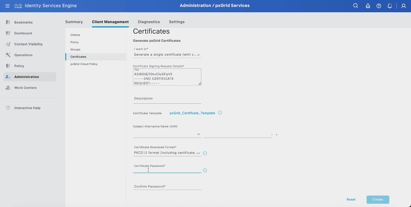Click the SAN value input field

[x=238, y=134]
